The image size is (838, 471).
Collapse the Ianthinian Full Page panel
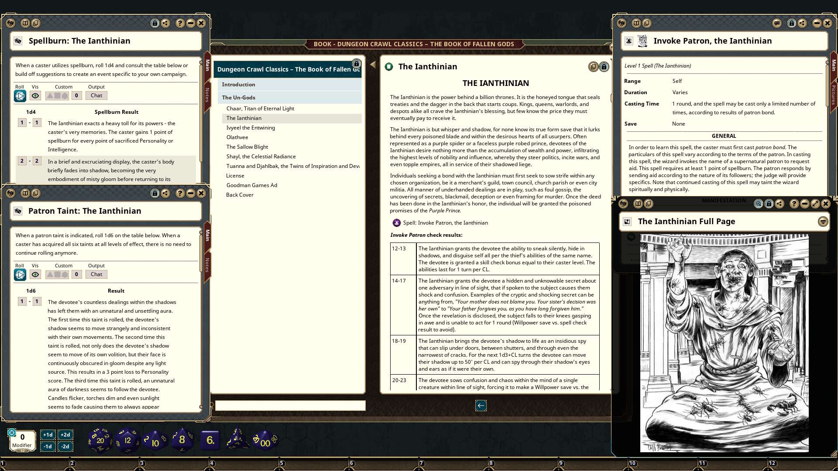coord(822,222)
